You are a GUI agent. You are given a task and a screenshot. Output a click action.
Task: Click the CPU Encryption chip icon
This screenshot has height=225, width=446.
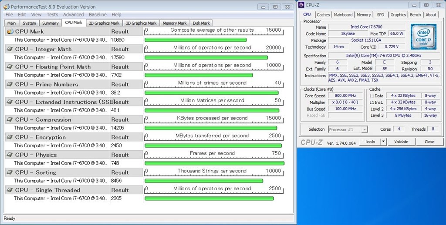click(10, 137)
